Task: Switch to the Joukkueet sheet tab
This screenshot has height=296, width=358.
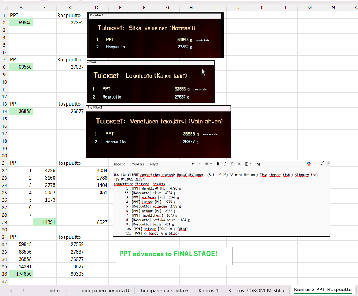Action: click(x=57, y=290)
